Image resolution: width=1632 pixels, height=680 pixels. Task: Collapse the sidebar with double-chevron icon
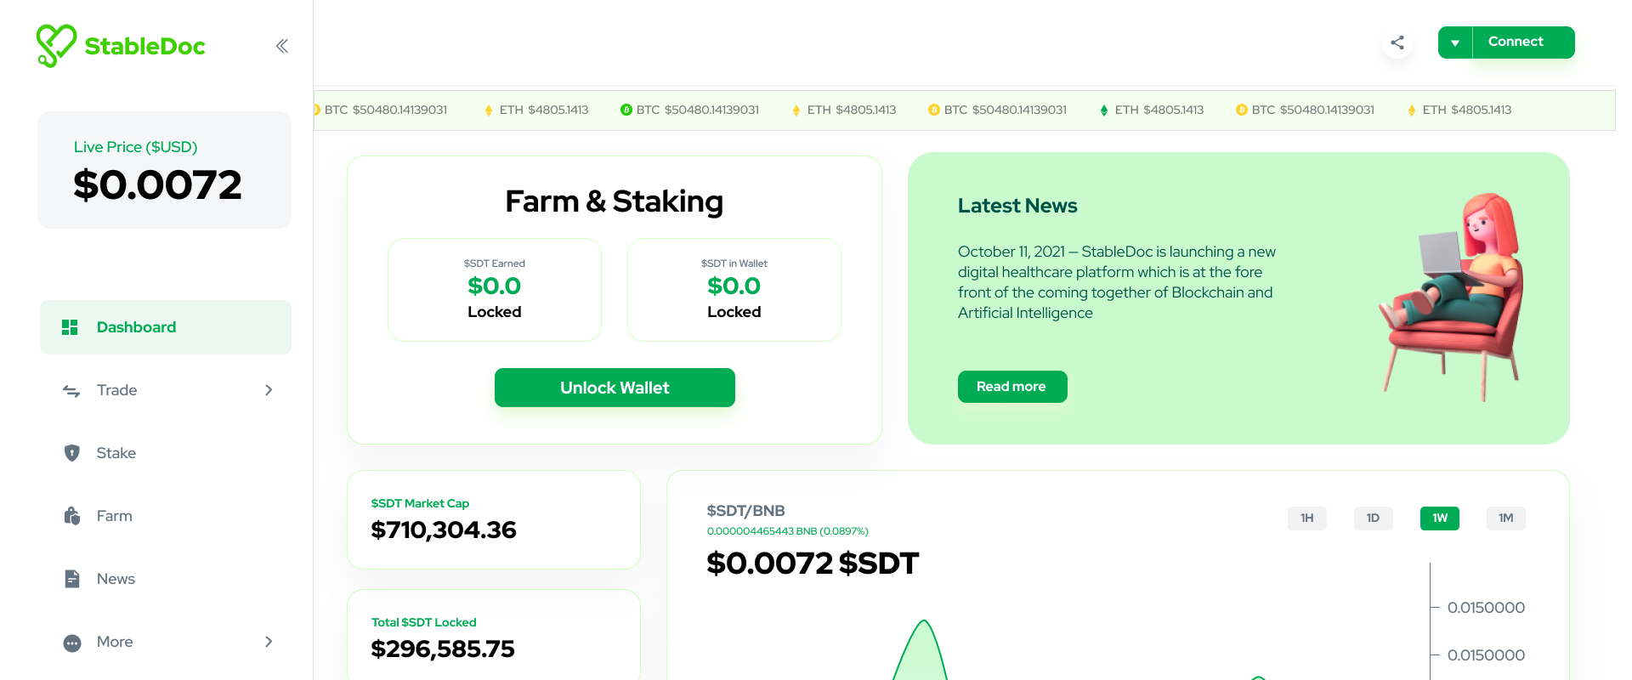coord(282,46)
